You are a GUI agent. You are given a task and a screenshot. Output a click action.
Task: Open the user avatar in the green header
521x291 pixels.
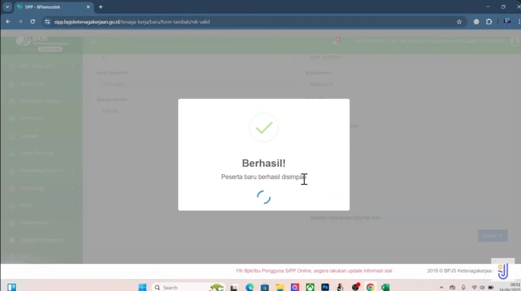(x=515, y=42)
